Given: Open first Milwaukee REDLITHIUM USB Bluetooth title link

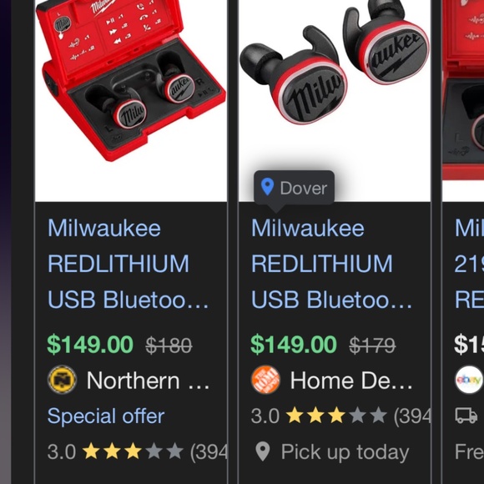Looking at the screenshot, I should point(129,264).
